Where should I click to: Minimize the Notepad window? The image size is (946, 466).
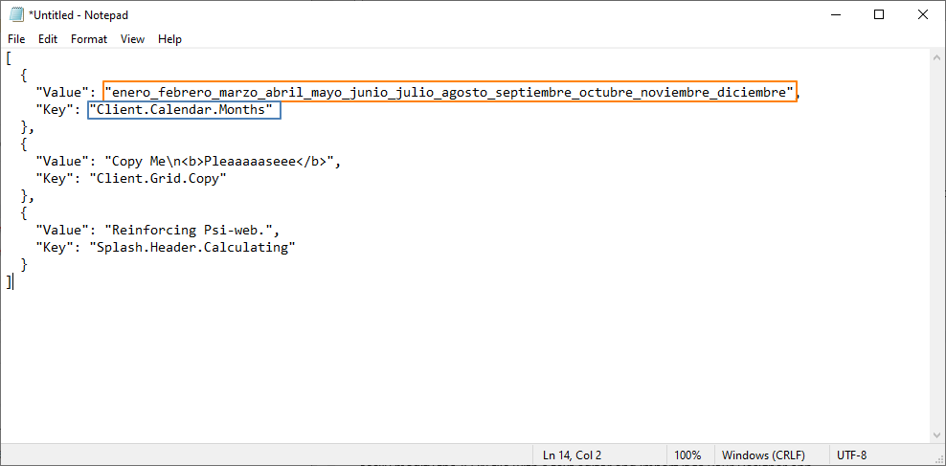[x=835, y=14]
